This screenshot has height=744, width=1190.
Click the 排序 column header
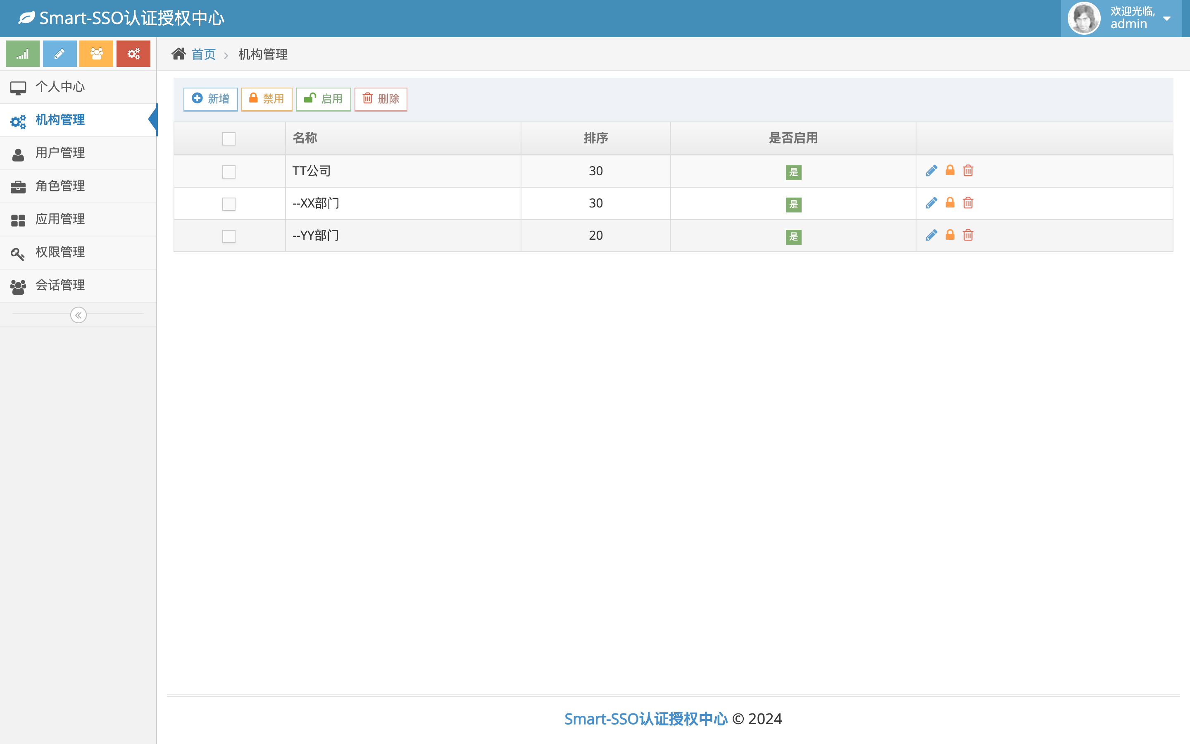tap(595, 138)
